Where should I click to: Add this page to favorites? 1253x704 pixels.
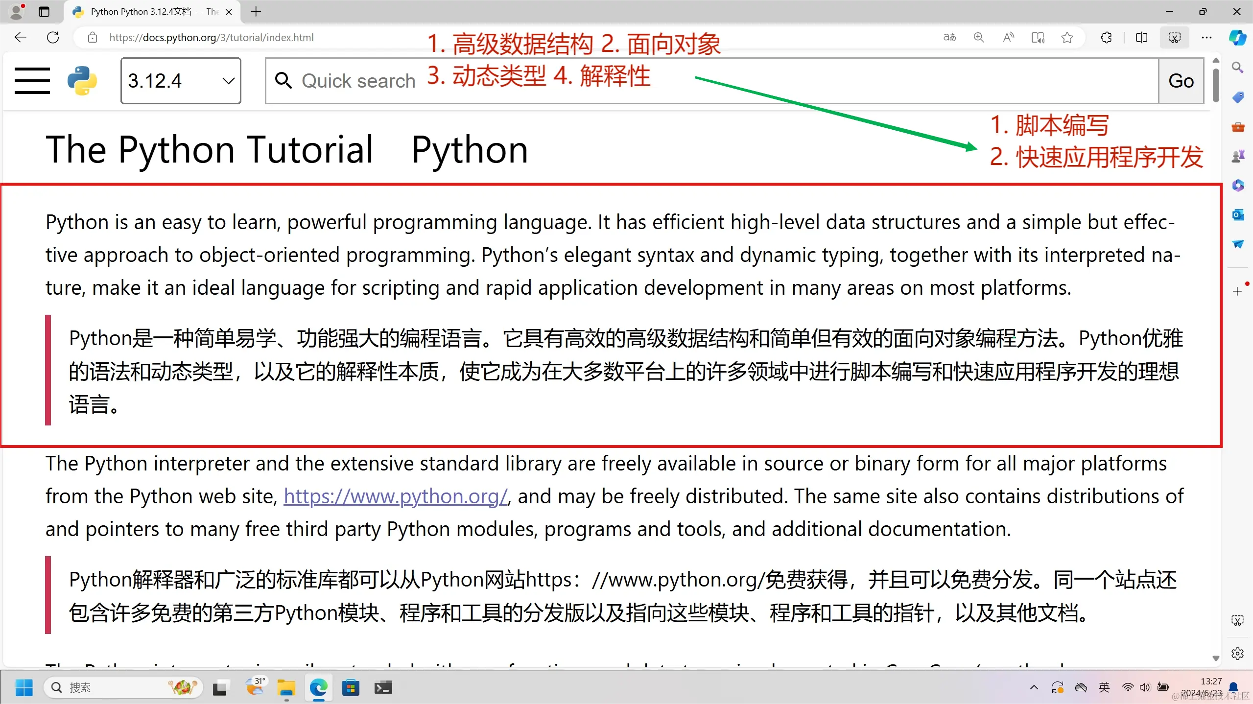(x=1067, y=38)
